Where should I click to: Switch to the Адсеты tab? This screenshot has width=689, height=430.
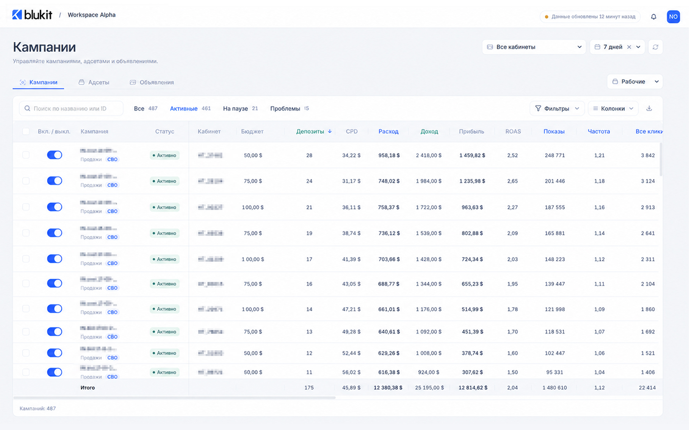94,82
